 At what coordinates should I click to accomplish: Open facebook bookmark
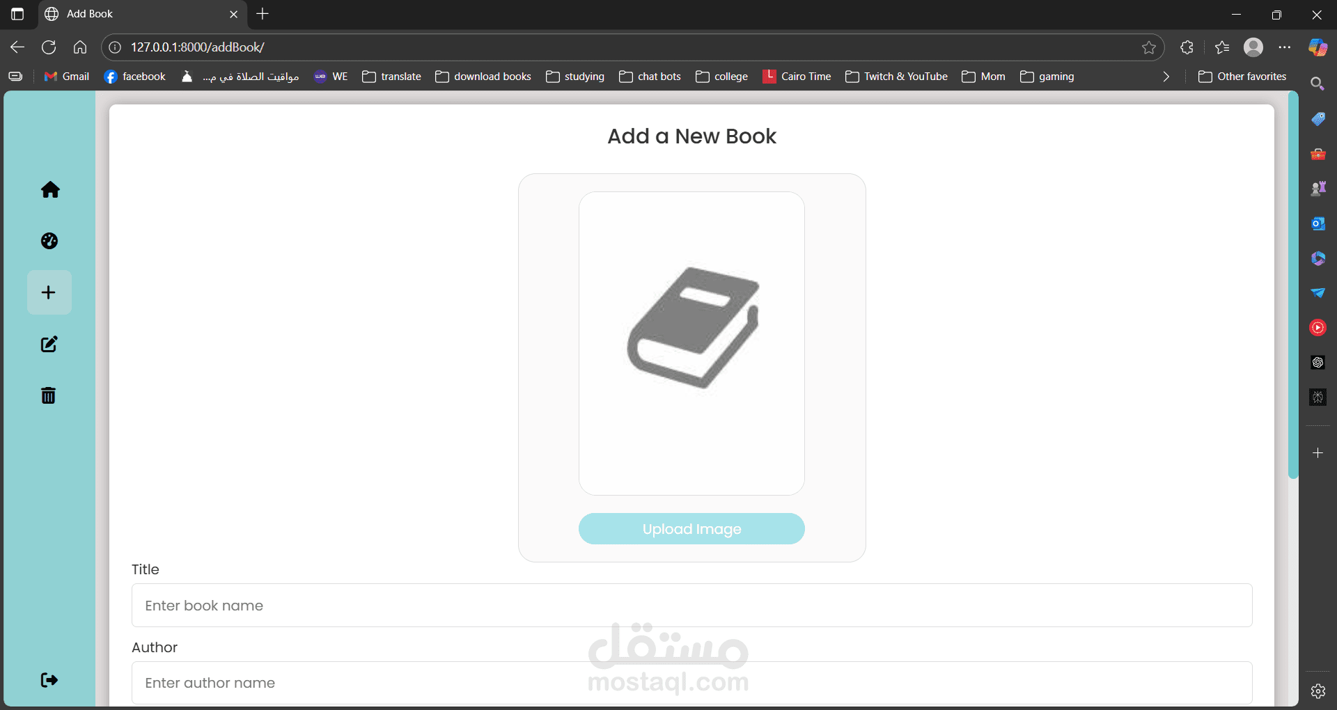pos(135,77)
